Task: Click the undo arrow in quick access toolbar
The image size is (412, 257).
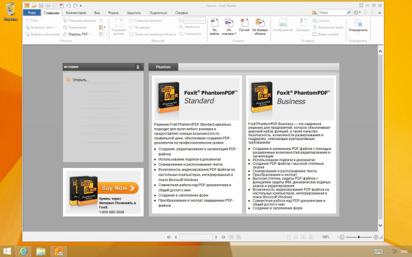Action: tap(68, 5)
